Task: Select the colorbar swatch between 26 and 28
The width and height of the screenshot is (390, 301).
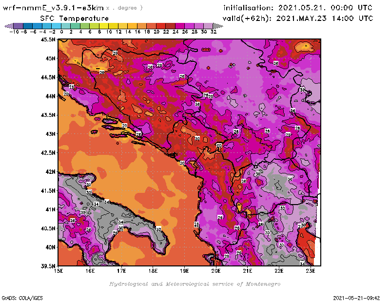Action: pyautogui.click(x=189, y=26)
